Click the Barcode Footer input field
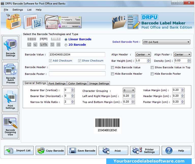This screenshot has height=164, width=195. click(x=77, y=74)
